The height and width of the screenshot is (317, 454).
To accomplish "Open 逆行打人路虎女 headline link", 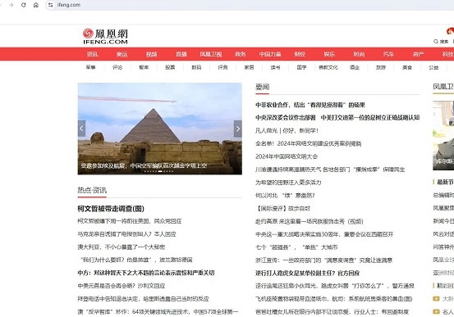I will click(307, 273).
